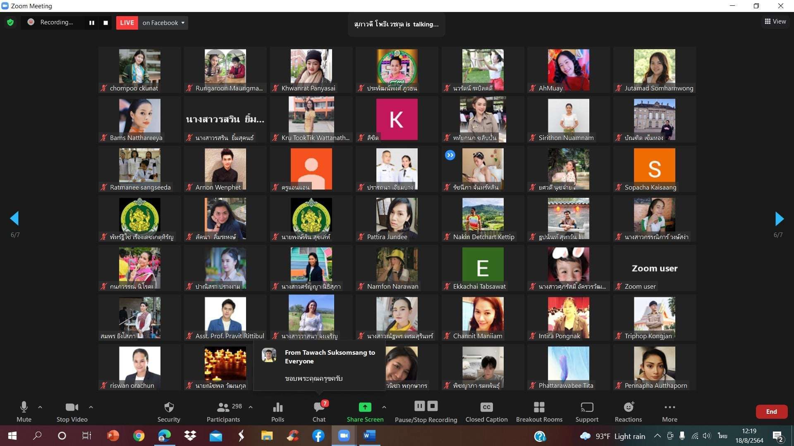Open the View layout menu

(x=775, y=21)
